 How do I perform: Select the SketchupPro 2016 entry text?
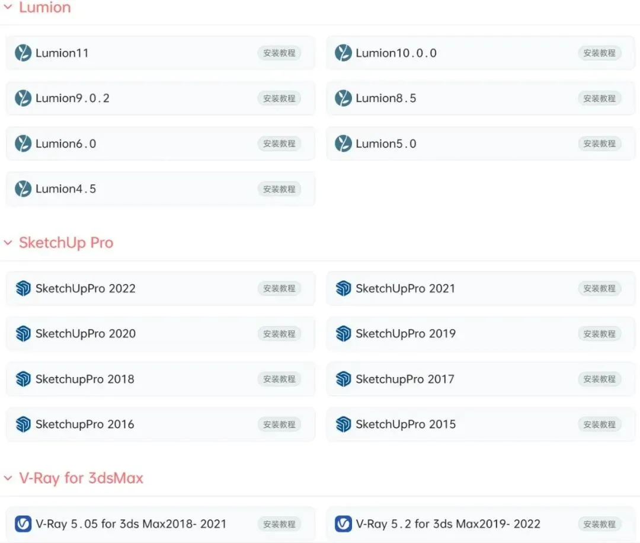click(85, 424)
